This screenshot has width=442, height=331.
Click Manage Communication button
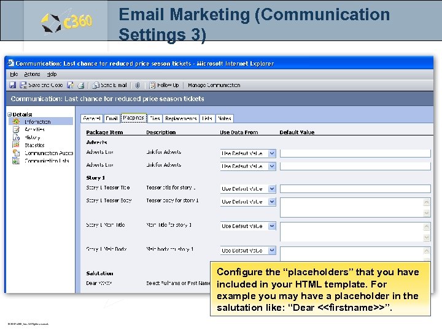pos(214,85)
